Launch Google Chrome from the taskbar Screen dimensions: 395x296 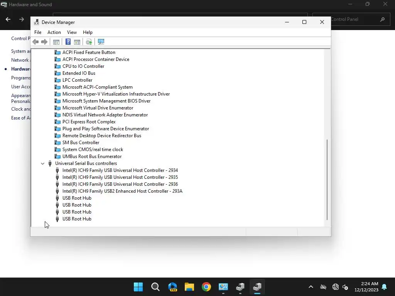(x=206, y=287)
